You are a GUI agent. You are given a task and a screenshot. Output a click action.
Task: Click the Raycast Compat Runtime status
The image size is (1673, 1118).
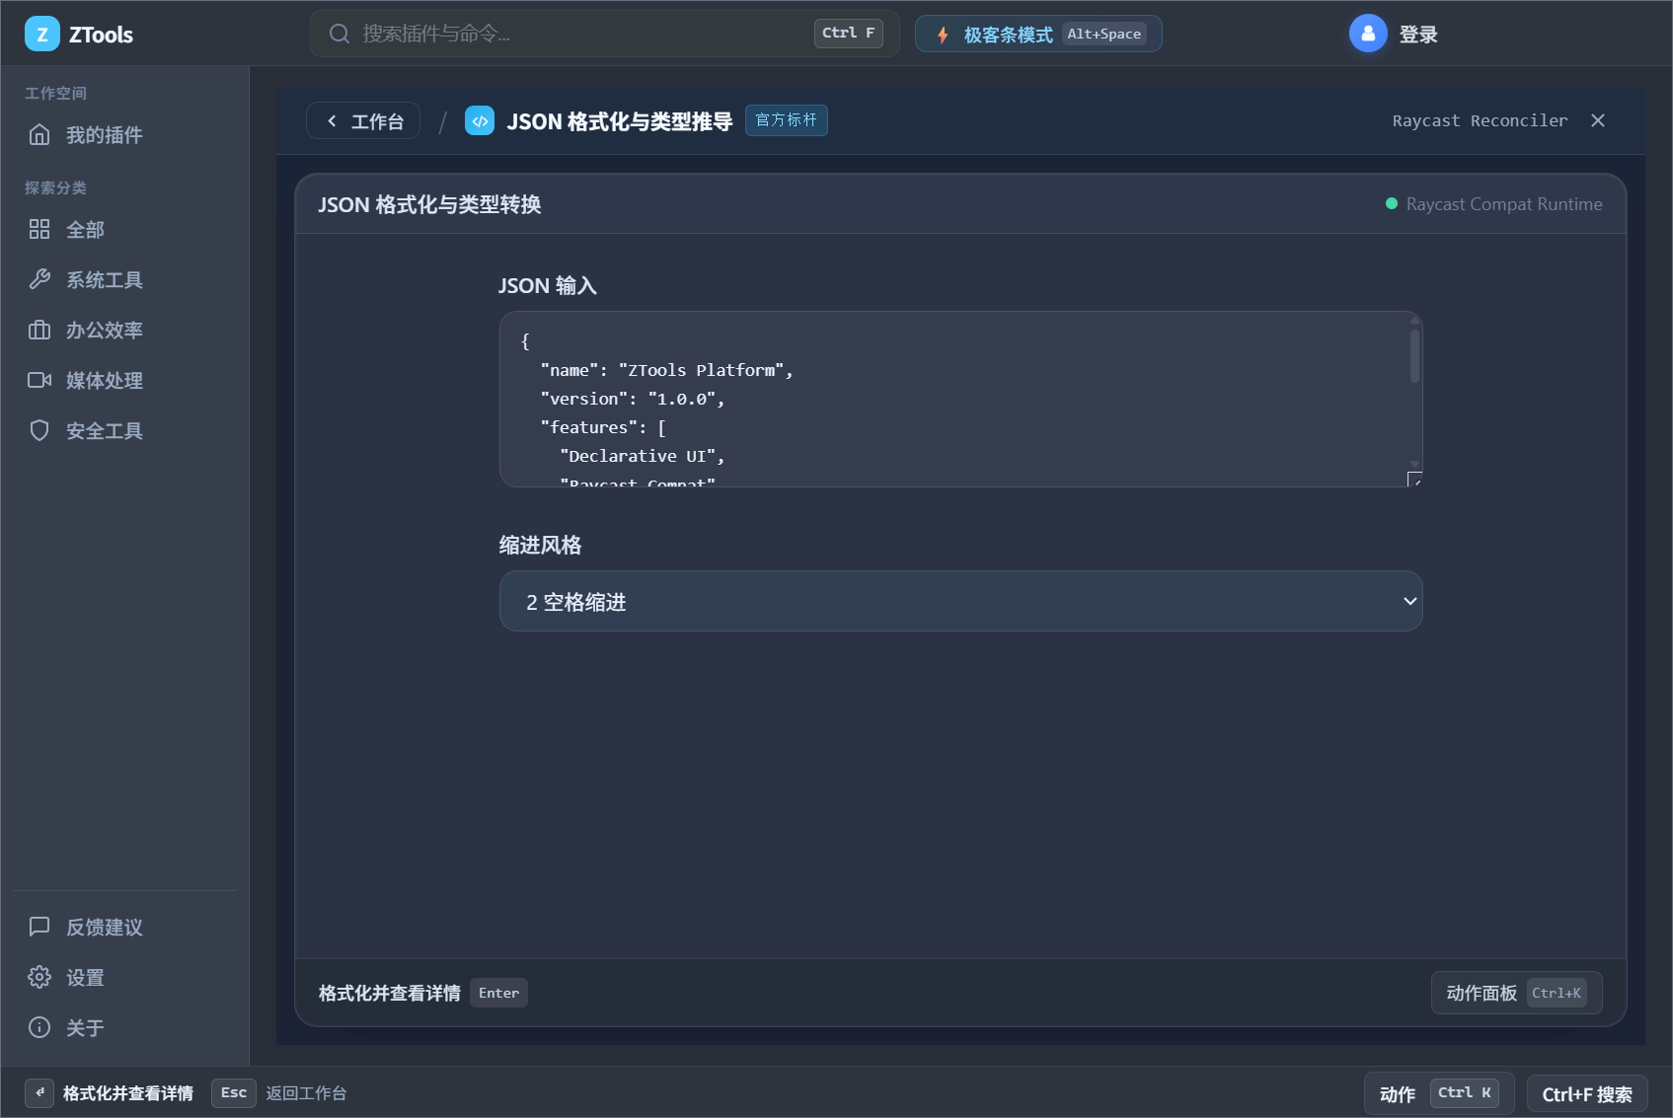click(1494, 203)
